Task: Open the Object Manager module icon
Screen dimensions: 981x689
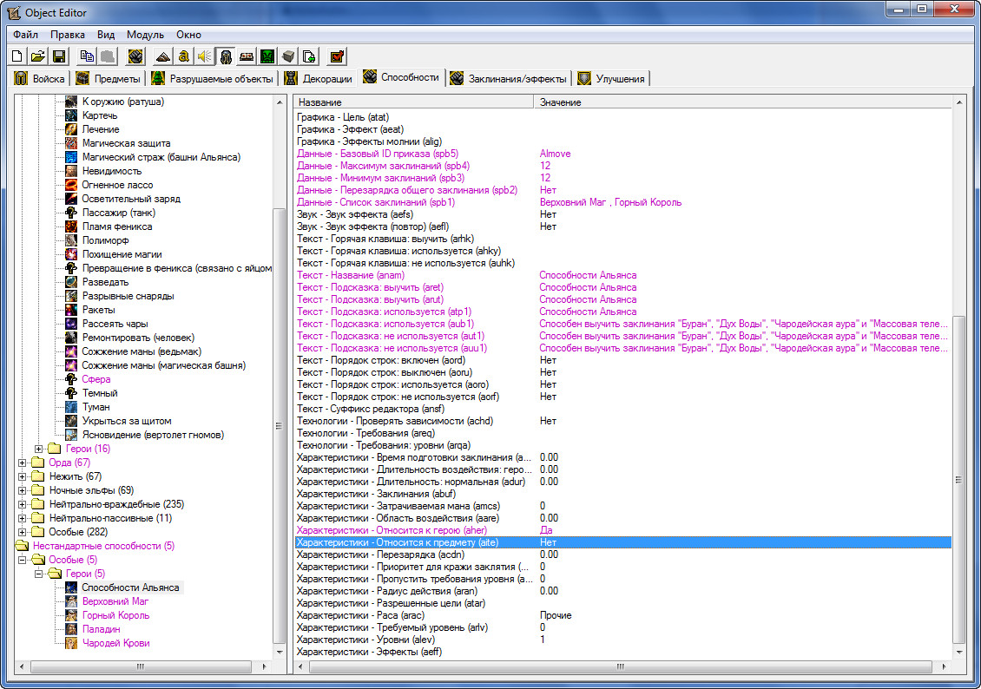Action: point(288,56)
